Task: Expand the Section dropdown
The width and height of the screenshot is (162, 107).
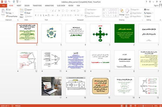Action: point(29,16)
